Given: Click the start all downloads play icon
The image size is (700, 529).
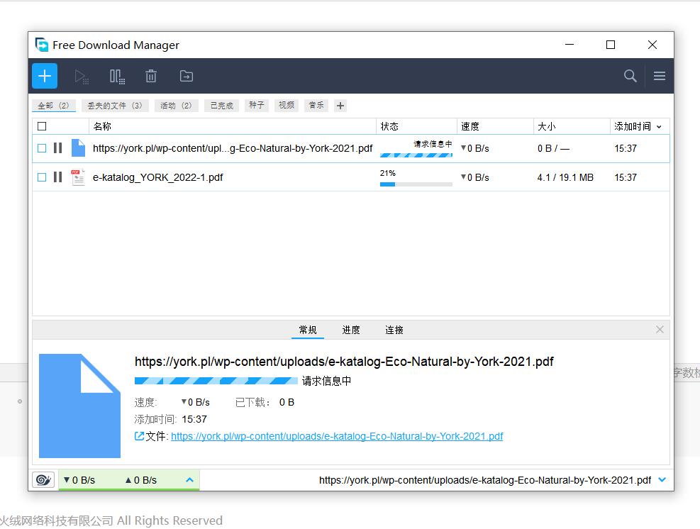Looking at the screenshot, I should point(82,76).
